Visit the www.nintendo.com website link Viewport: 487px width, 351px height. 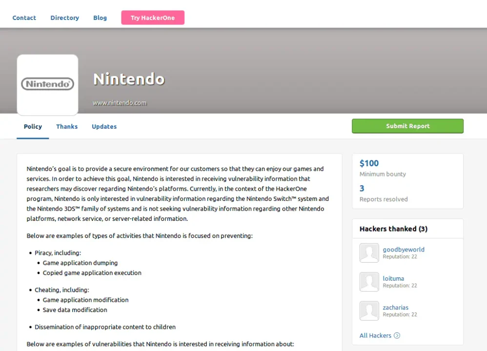point(120,103)
